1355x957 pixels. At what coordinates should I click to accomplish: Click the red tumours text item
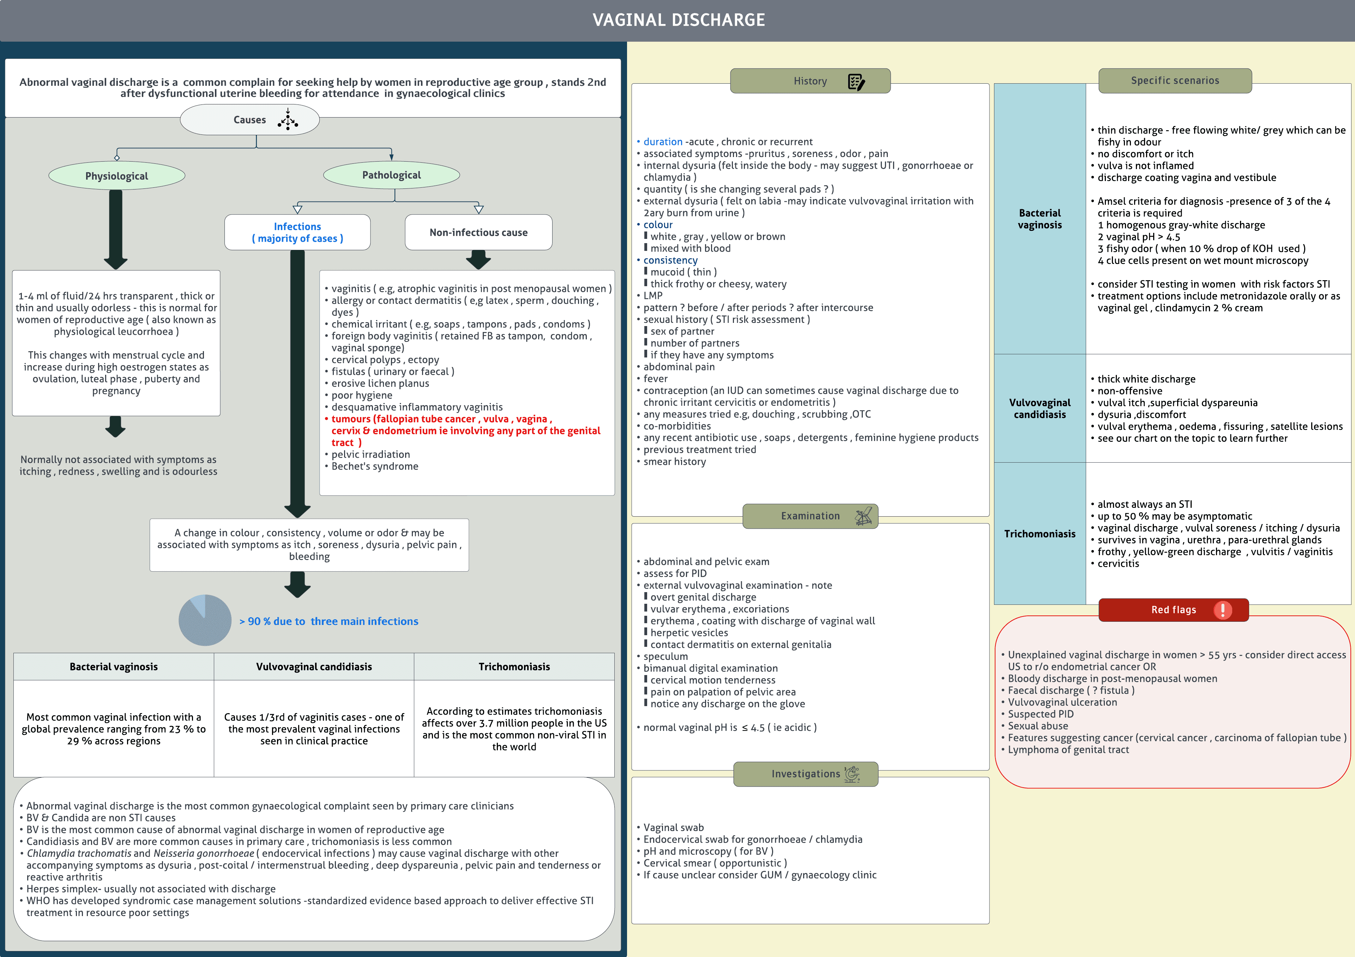tap(466, 431)
